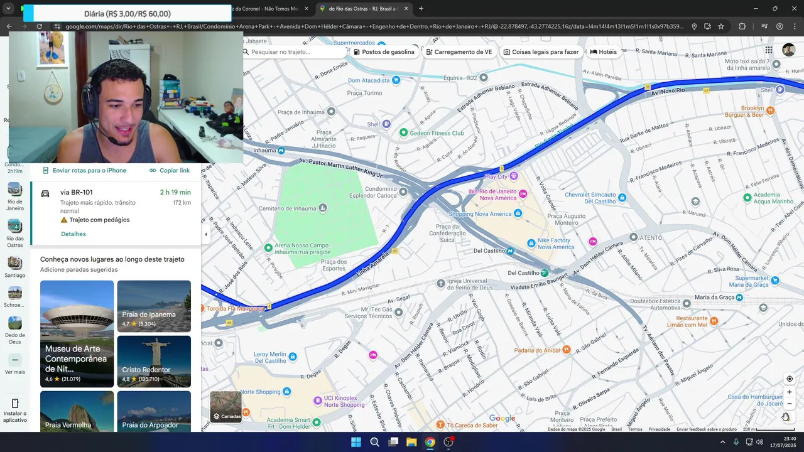Viewport: 804px width, 452px height.
Task: Switch to the Rio das Ostras tab
Action: (x=364, y=9)
